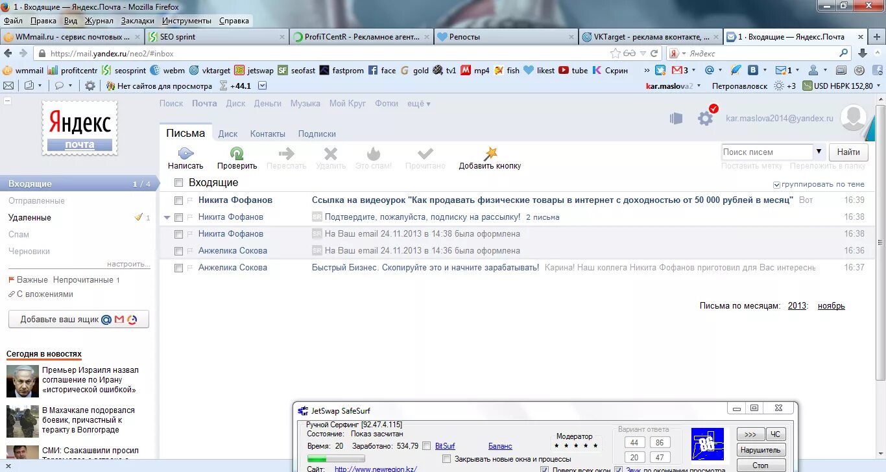The height and width of the screenshot is (472, 886).
Task: Open the wmmail bookmark
Action: tap(23, 71)
